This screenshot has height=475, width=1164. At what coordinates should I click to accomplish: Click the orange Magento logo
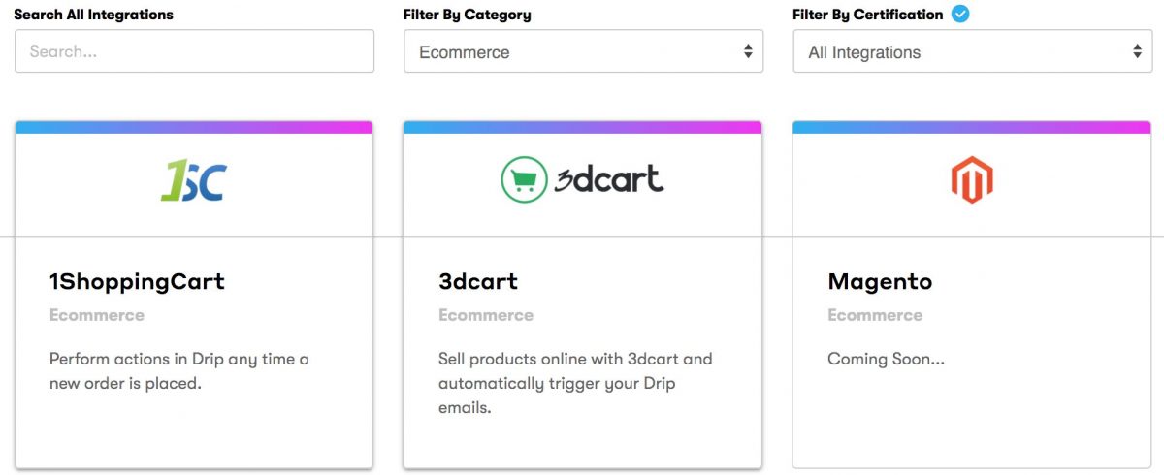tap(971, 180)
